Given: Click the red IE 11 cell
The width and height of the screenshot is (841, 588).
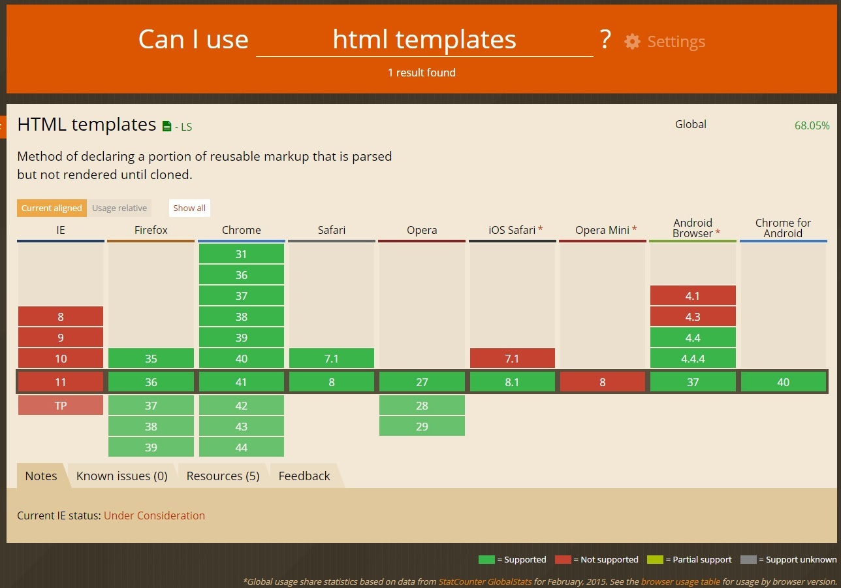Looking at the screenshot, I should tap(61, 382).
